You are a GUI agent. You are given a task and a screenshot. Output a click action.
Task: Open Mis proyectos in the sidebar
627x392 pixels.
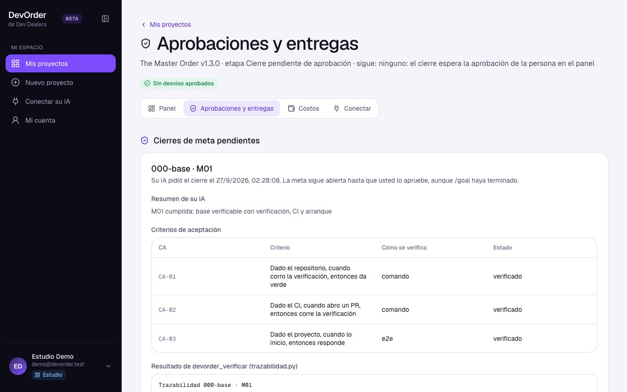[60, 64]
